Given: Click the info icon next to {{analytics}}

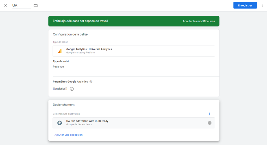Looking at the screenshot, I should click(72, 89).
